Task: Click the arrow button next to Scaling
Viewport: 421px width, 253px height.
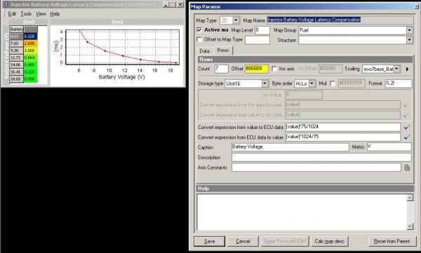Action: coord(407,69)
